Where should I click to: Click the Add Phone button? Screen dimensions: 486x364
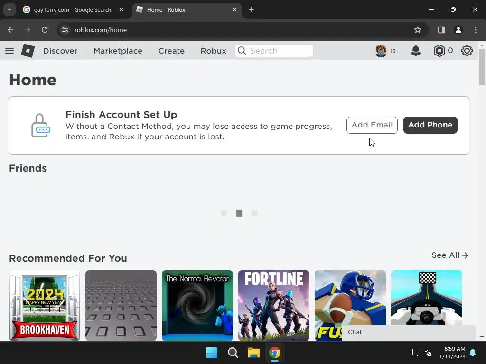pos(430,125)
